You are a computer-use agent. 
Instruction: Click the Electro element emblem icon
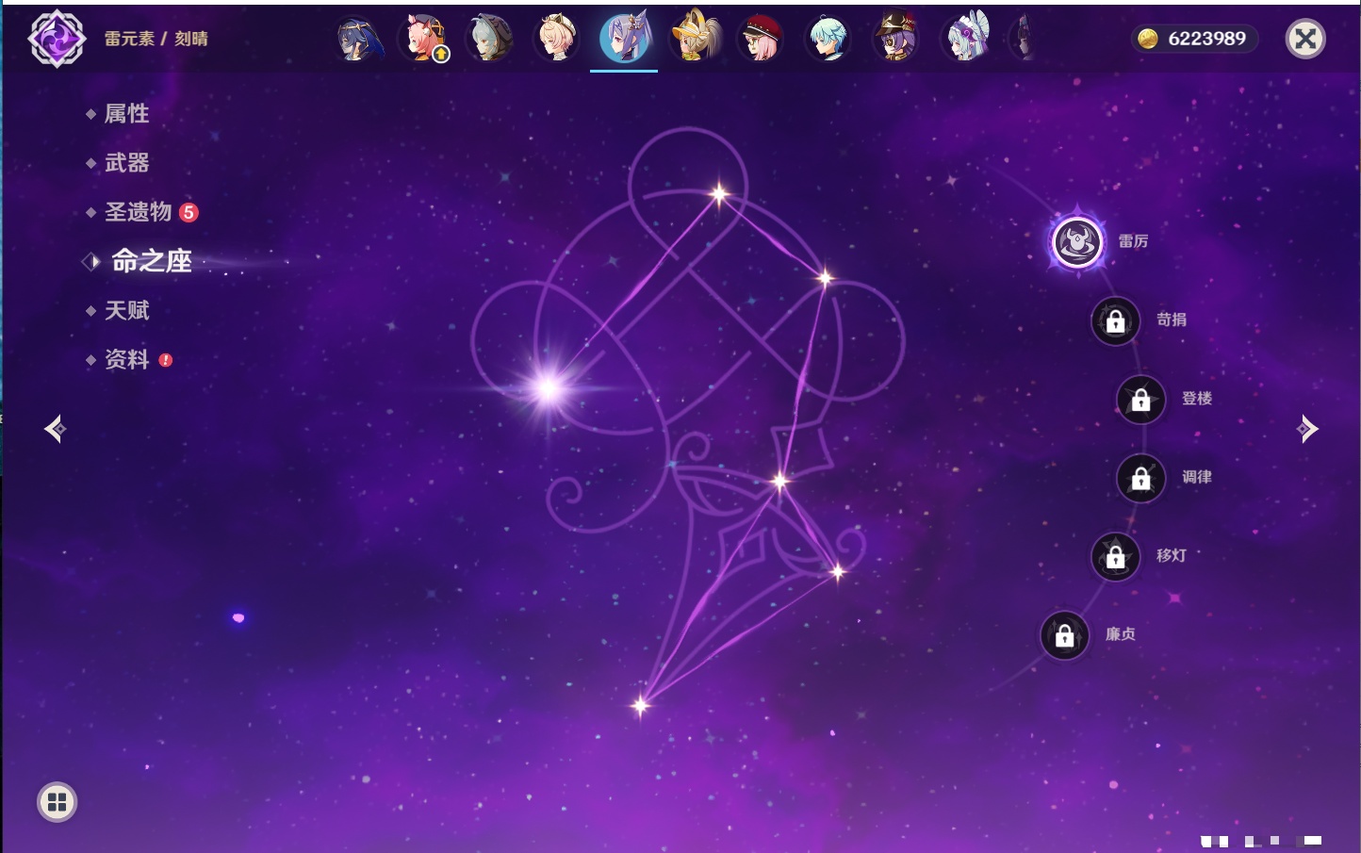pyautogui.click(x=57, y=39)
